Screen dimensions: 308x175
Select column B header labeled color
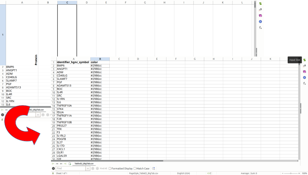coord(100,59)
